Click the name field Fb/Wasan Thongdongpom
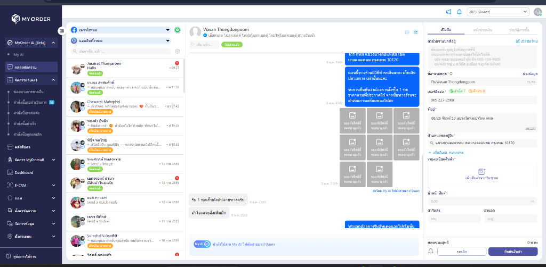Screen dimensions: 546x267 tap(483, 82)
